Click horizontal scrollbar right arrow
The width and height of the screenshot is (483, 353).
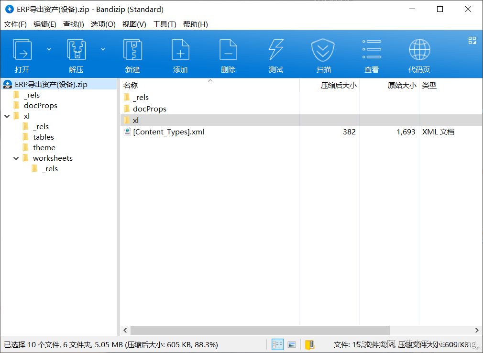(477, 330)
